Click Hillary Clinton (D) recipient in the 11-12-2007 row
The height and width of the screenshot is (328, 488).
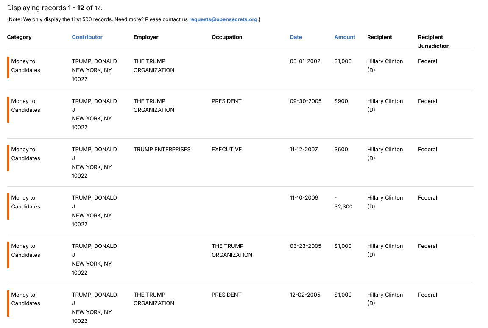[385, 154]
